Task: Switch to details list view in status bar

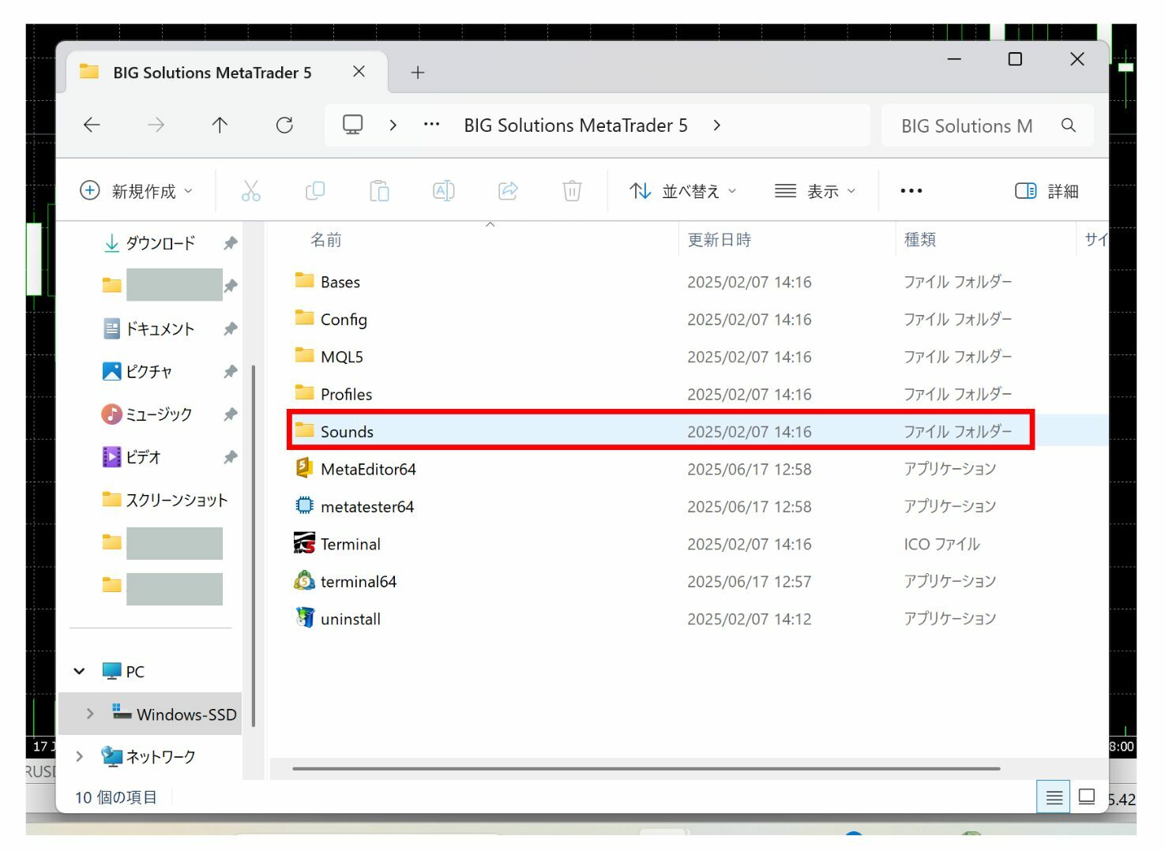Action: tap(1054, 797)
